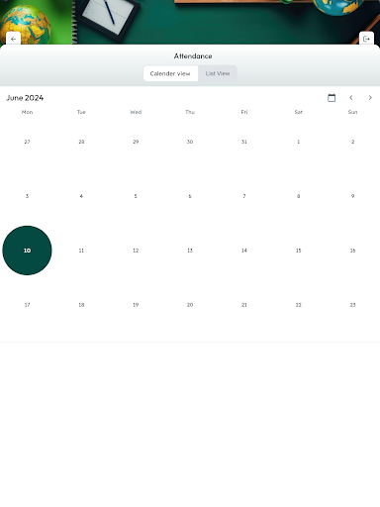
Task: Open the calendar date picker icon
Action: coord(332,98)
